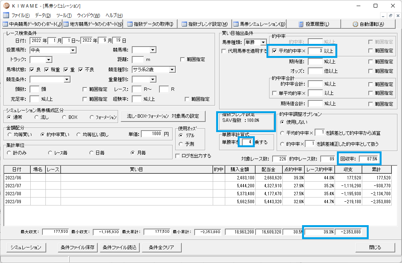
Task: Open 投票履歴 calculator icon
Action: [301, 24]
